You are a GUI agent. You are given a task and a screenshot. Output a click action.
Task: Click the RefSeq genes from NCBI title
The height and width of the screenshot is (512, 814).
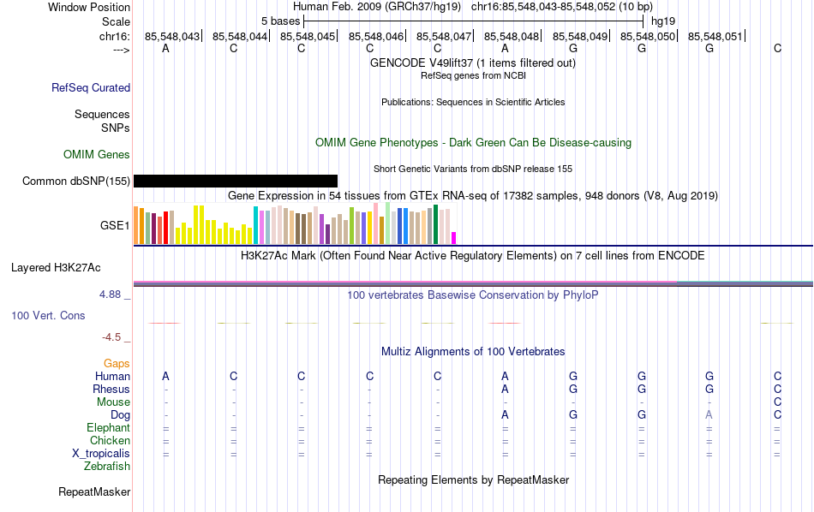click(x=474, y=75)
